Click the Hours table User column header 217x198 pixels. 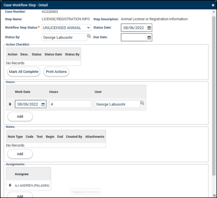(98, 92)
